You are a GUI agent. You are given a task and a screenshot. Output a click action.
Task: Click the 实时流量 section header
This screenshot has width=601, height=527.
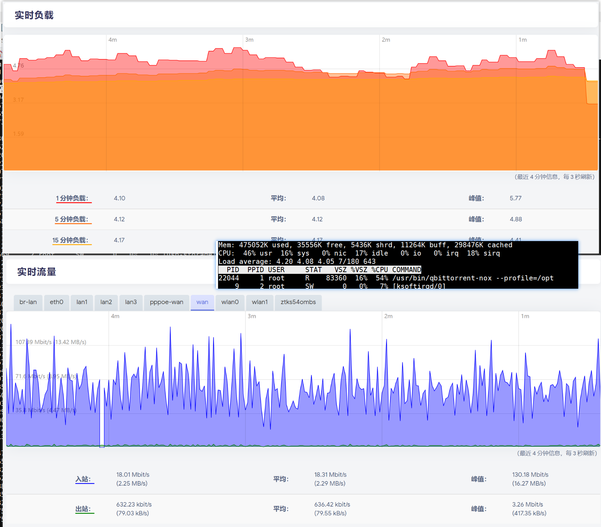tap(37, 272)
